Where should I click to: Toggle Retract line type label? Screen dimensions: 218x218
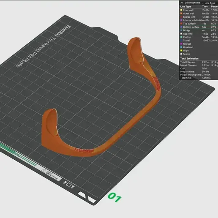[187, 44]
